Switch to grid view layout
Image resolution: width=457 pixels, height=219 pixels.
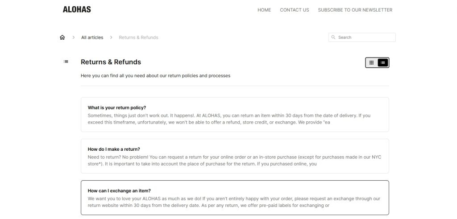[371, 62]
